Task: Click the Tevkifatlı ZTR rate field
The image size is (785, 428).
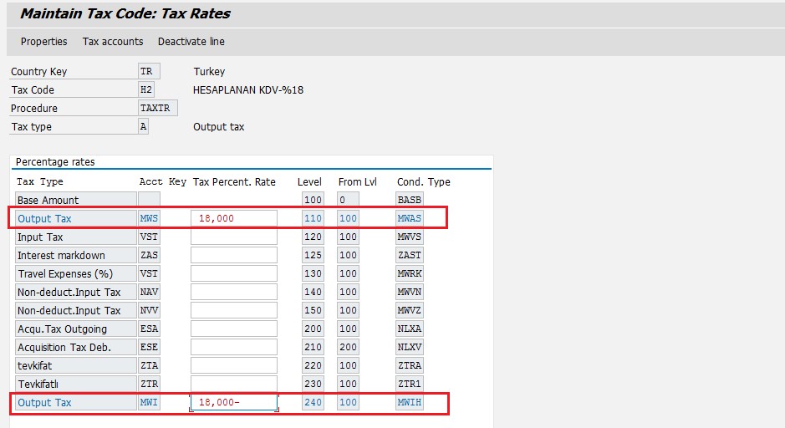Action: [234, 384]
